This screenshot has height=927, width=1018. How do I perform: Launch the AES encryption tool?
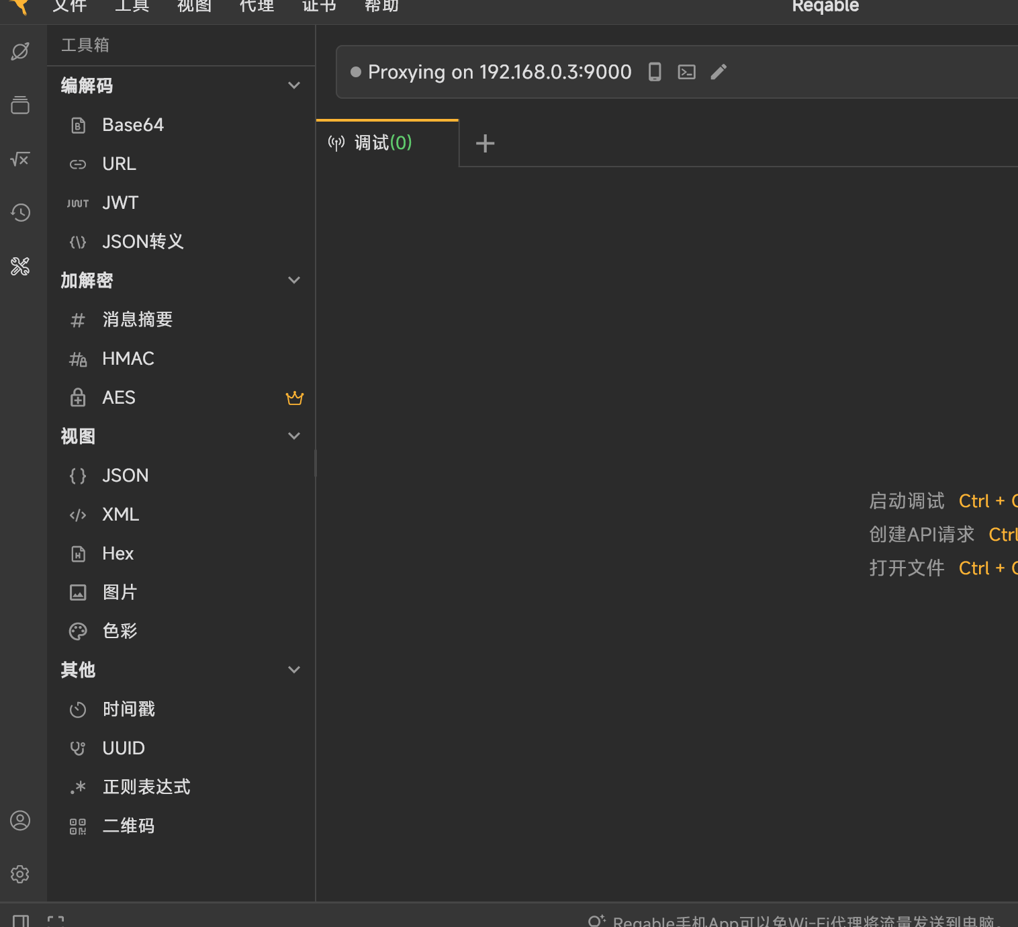(x=119, y=397)
